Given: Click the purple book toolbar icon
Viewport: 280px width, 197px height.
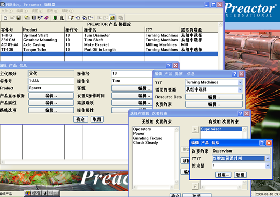Looking at the screenshot, I should pyautogui.click(x=47, y=18).
